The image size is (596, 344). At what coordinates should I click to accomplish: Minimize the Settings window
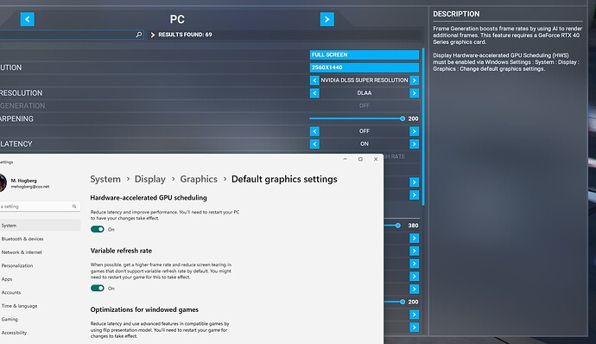(x=346, y=159)
